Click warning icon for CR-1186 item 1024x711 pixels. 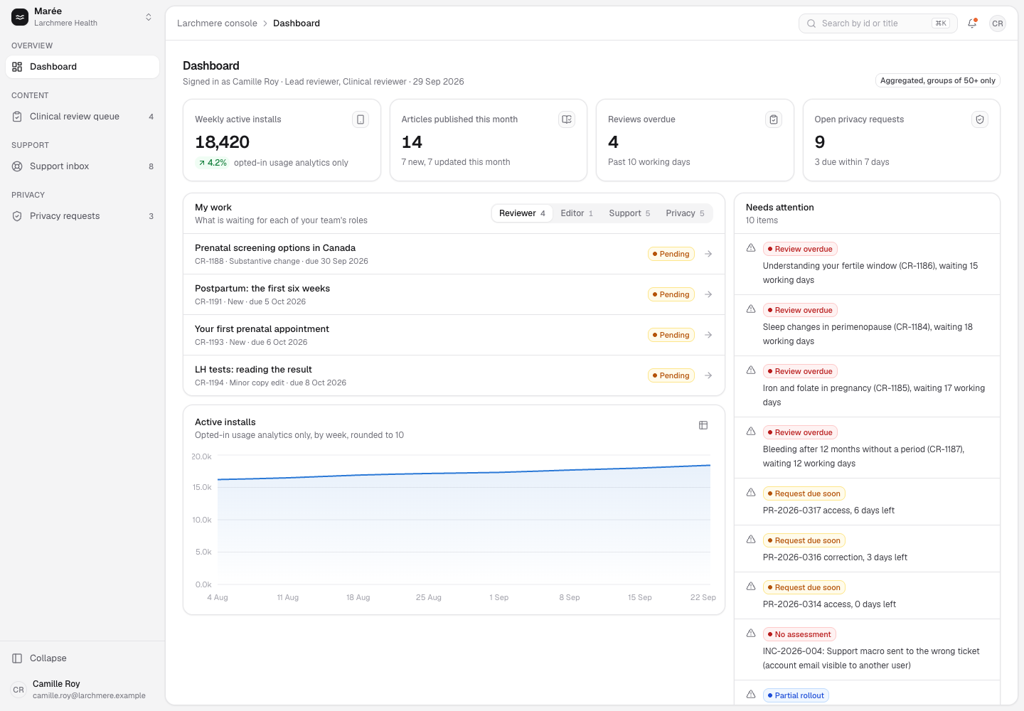tap(751, 248)
